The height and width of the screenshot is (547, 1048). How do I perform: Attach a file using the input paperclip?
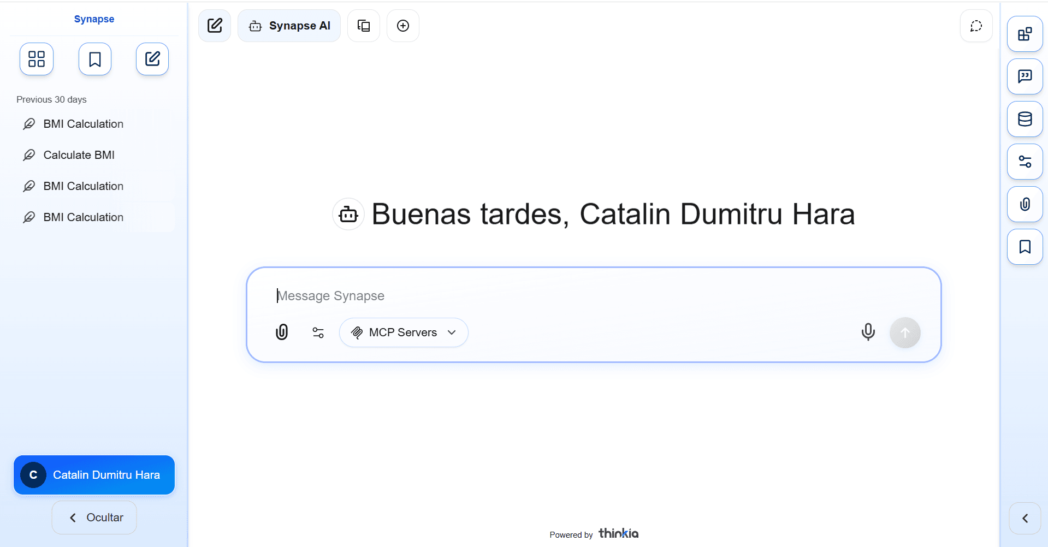pyautogui.click(x=282, y=332)
